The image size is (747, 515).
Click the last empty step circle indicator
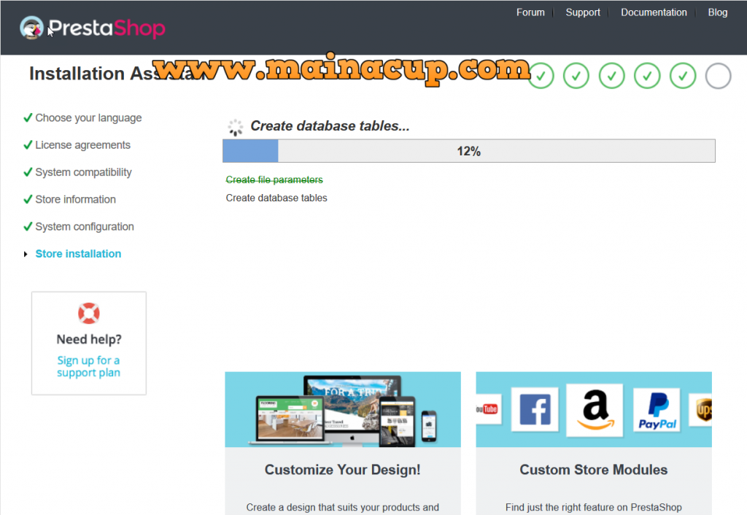tap(718, 76)
